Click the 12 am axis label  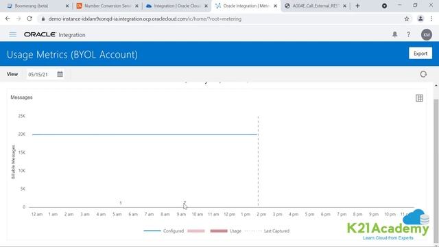point(37,214)
